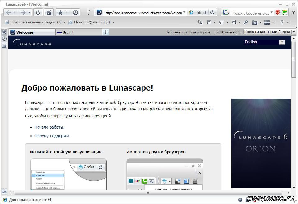
Task: Open the Новости компании Яндекс (3) feed bookmark
Action: tap(33, 22)
